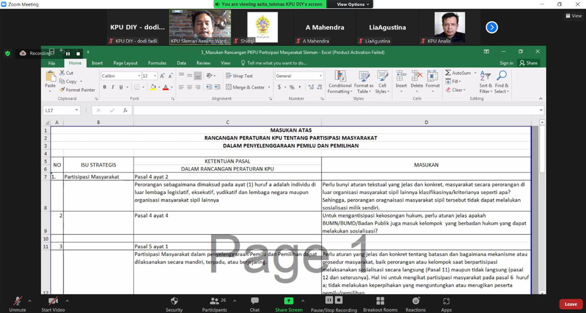Screen dimensions: 586x313
Task: Open the Zoom Chat panel
Action: click(x=254, y=301)
